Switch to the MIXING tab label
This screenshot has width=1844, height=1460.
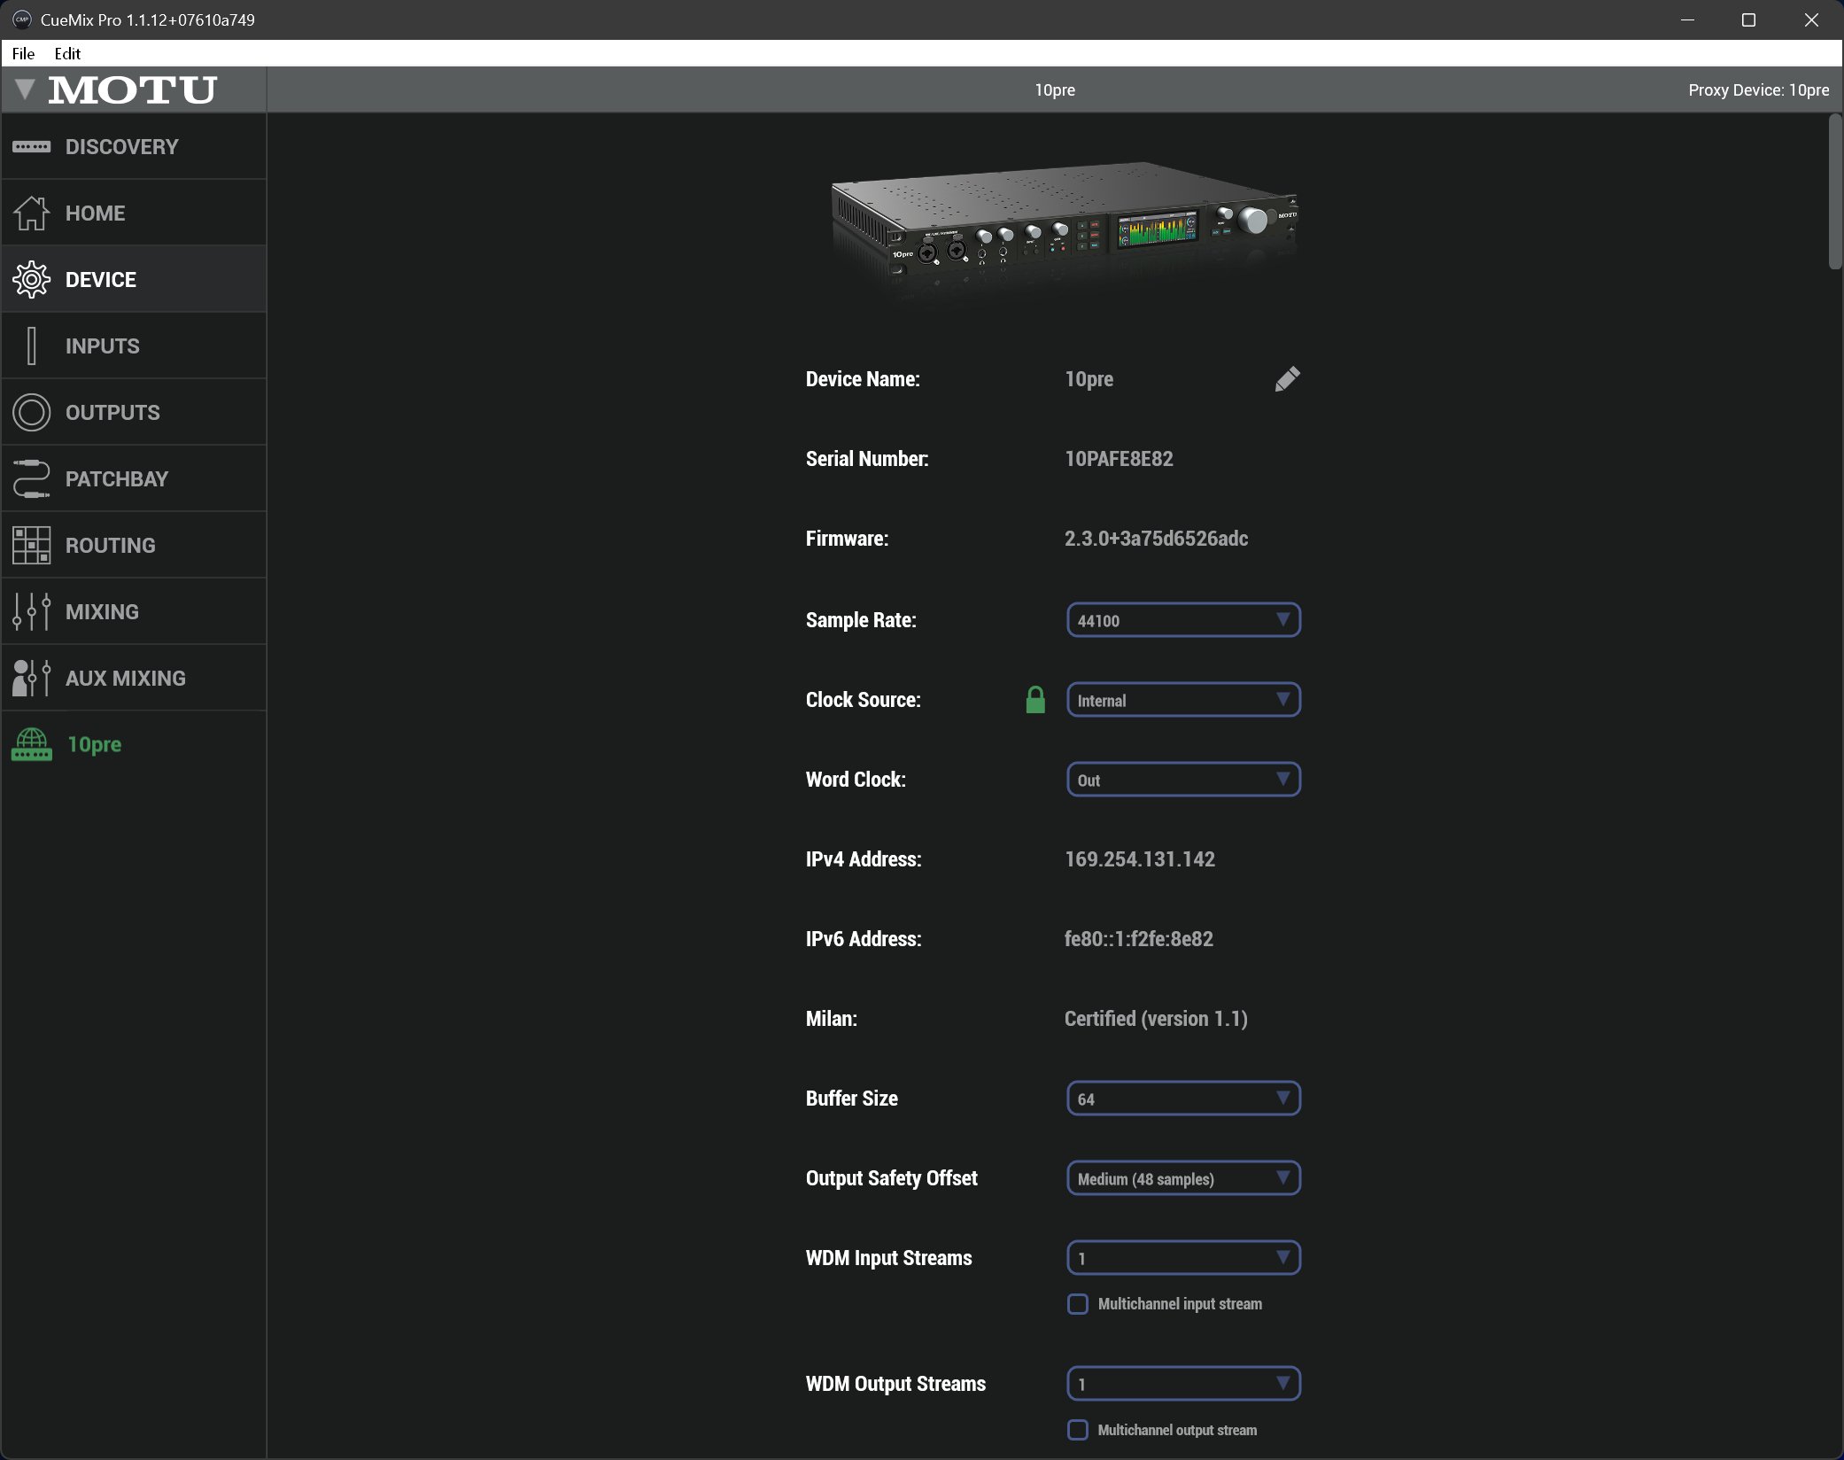coord(102,611)
